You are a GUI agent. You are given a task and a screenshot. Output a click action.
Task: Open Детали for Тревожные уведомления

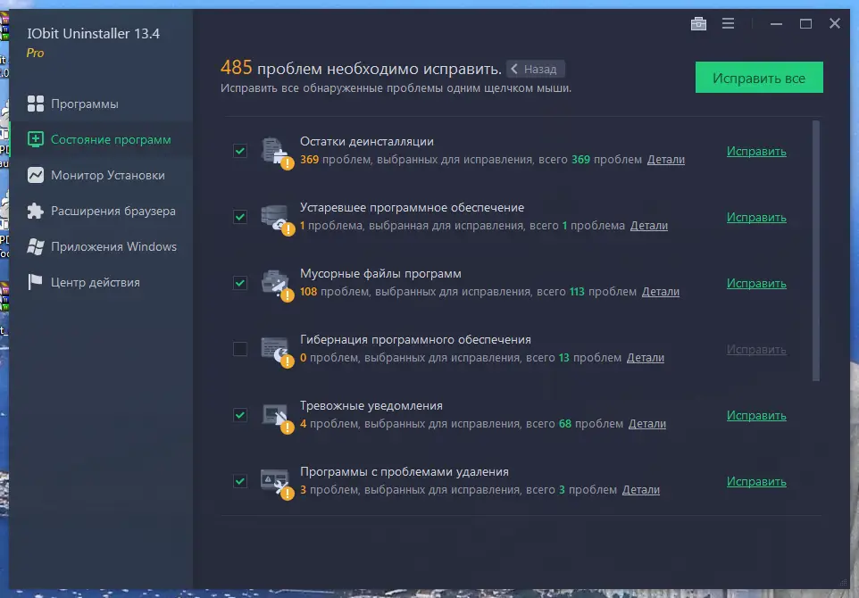point(647,424)
